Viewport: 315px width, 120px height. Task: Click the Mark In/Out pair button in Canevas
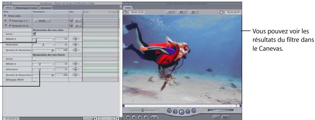154,117
